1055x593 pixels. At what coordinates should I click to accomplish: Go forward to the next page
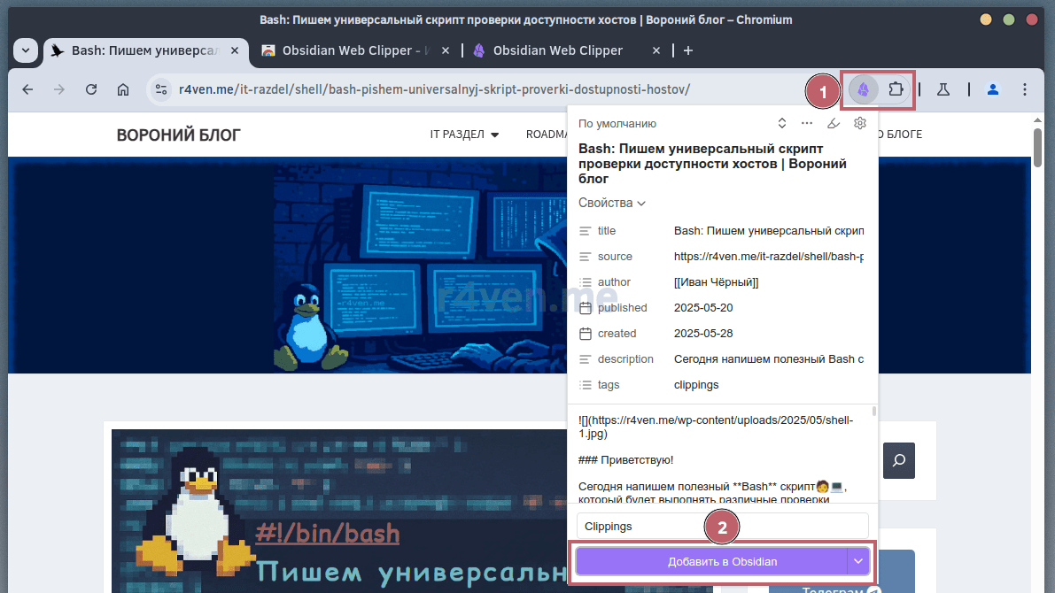(59, 89)
